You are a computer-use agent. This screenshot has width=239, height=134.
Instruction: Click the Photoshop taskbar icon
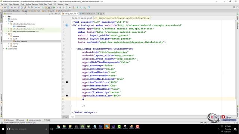(x=101, y=127)
